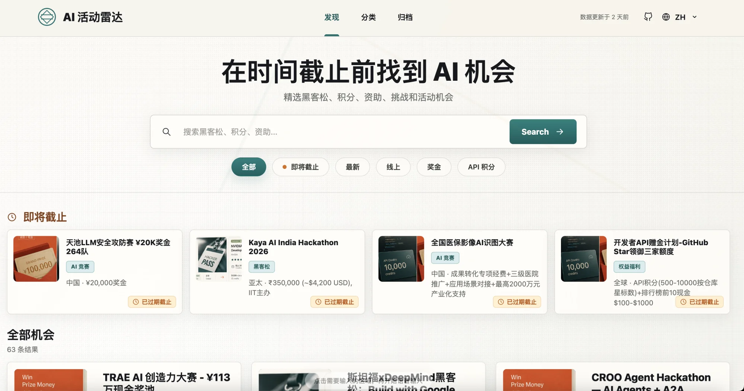
Task: Open the GitHub repository icon
Action: tap(648, 17)
